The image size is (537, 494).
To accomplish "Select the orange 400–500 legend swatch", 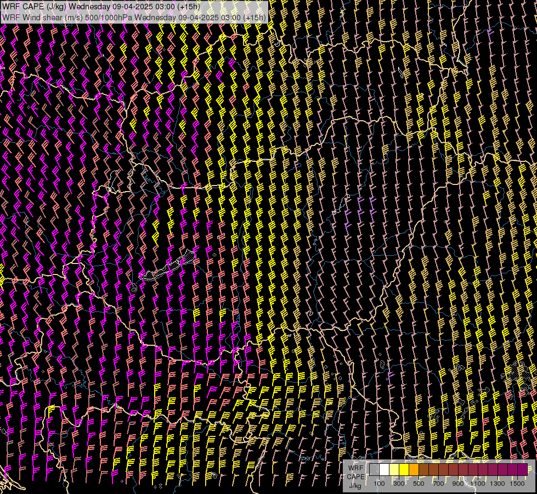I will pos(414,469).
